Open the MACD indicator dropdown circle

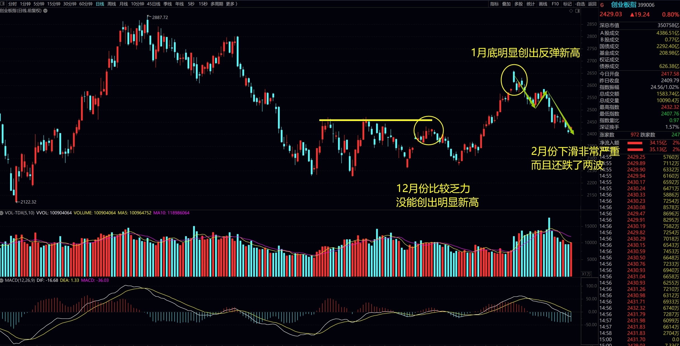click(x=2, y=280)
